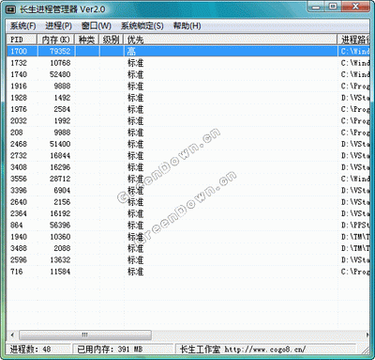This screenshot has height=360, width=375.
Task: Select the process row with PID 2364
Action: point(187,213)
